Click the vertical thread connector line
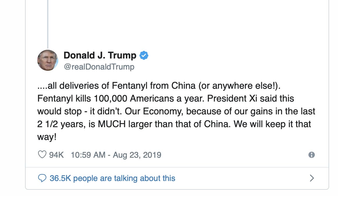Screen dimensions: 346x213 [x=47, y=23]
